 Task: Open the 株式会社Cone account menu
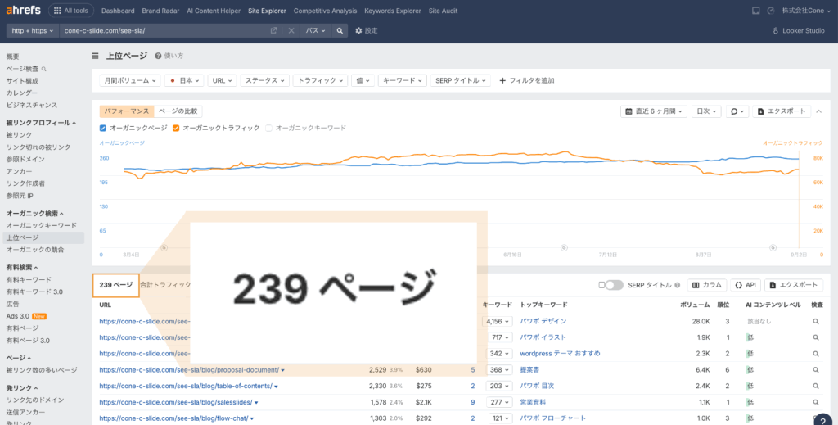point(806,11)
